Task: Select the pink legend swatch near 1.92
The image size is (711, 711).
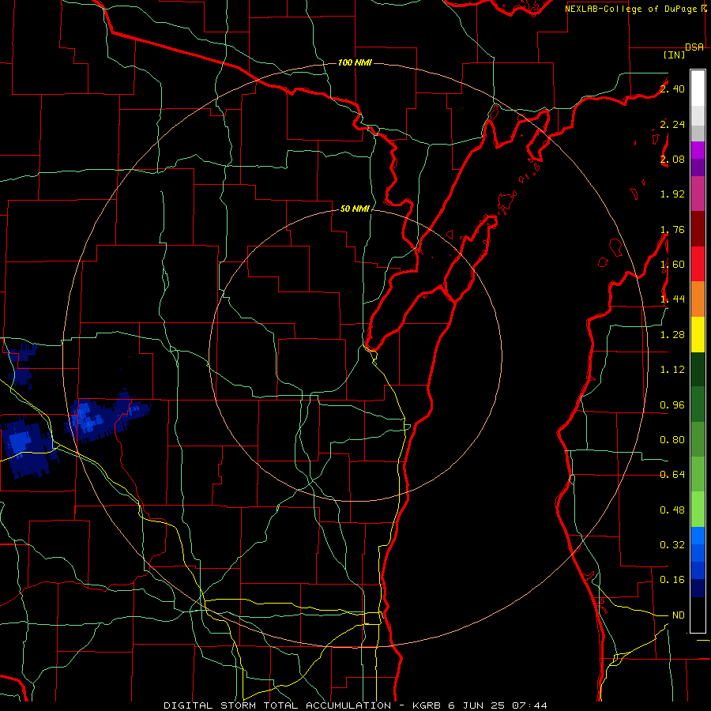Action: (698, 194)
